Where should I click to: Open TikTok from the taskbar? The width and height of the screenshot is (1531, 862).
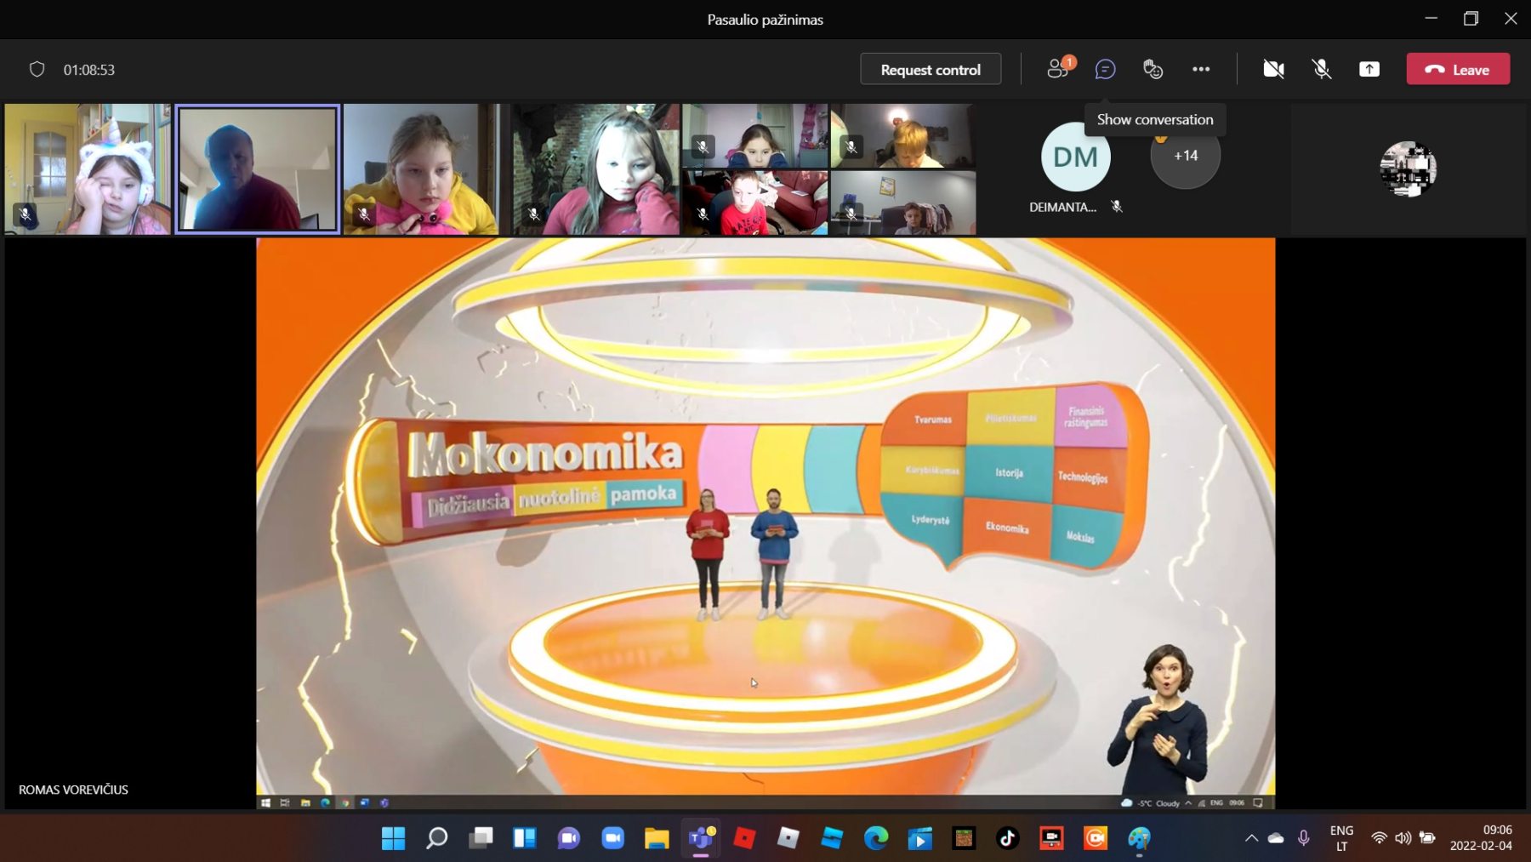point(1008,838)
